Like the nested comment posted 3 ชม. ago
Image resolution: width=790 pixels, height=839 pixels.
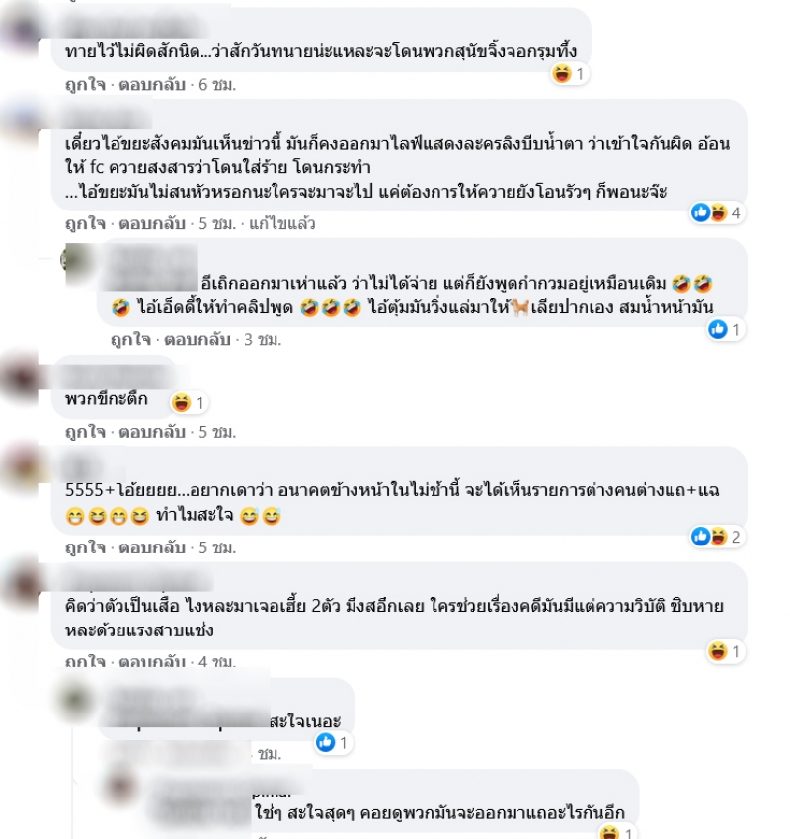pos(130,339)
